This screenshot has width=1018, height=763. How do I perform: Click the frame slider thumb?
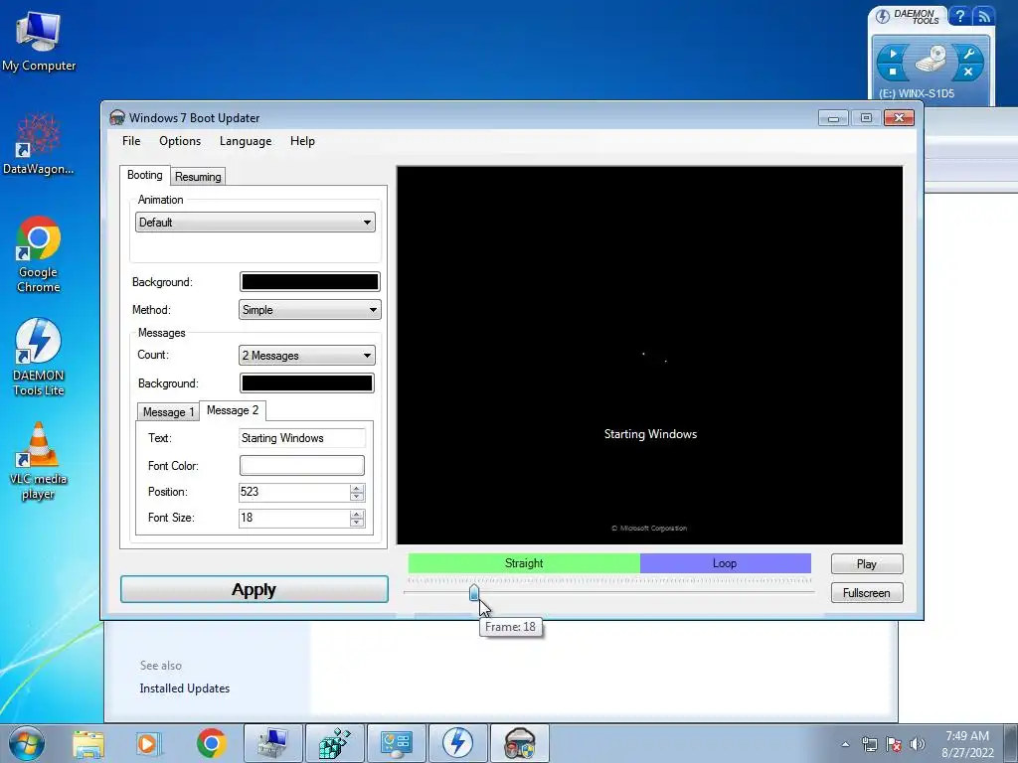[x=474, y=592]
